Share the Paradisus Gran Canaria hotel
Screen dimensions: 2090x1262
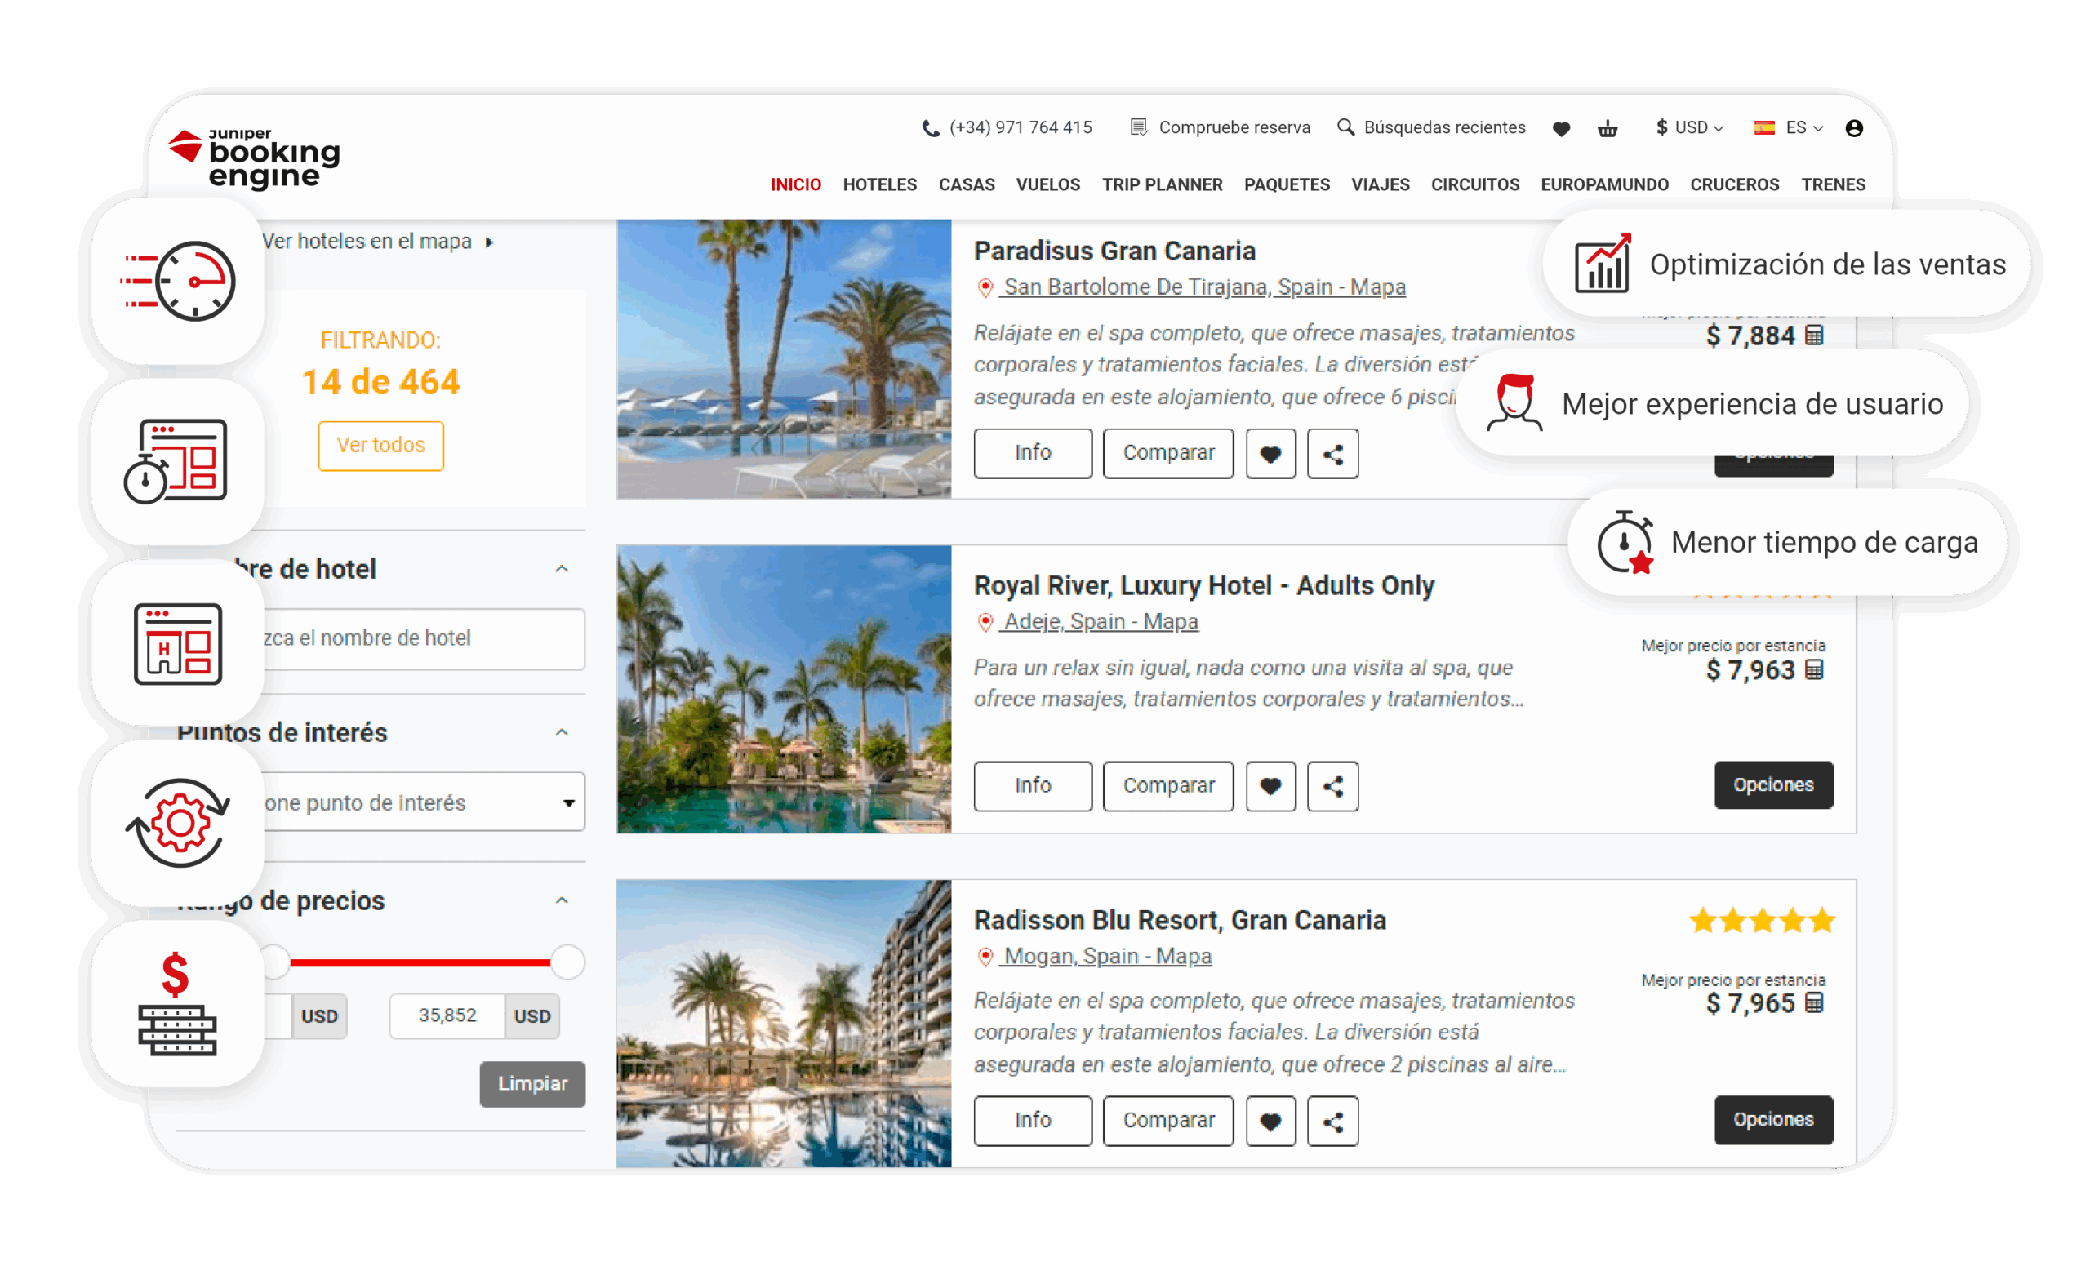tap(1332, 454)
